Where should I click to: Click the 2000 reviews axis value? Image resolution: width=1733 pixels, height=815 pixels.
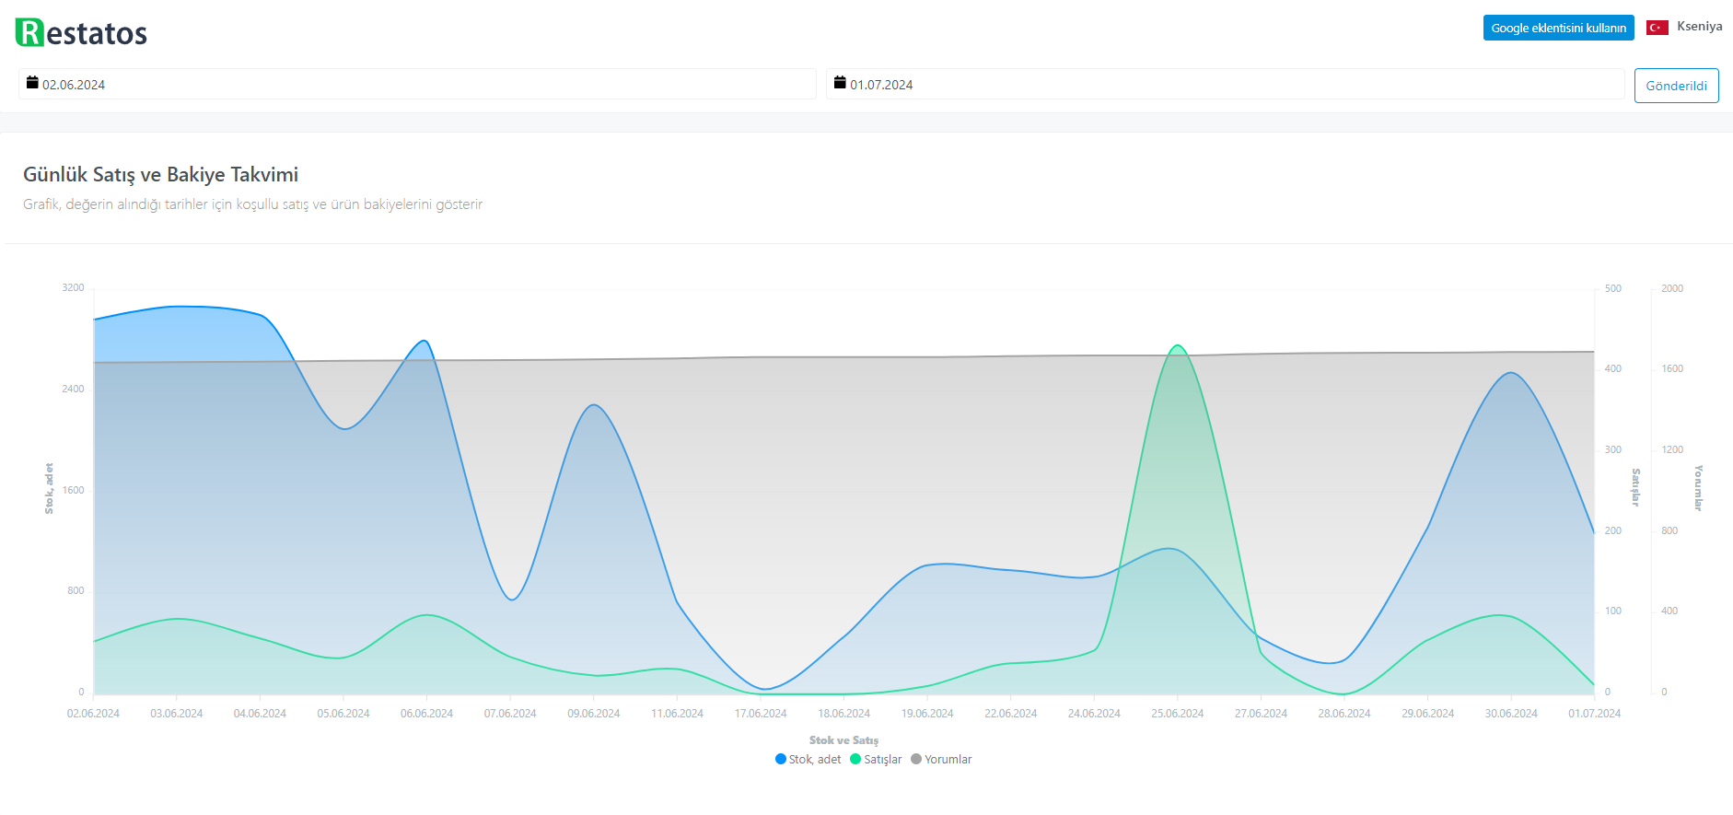[1672, 288]
